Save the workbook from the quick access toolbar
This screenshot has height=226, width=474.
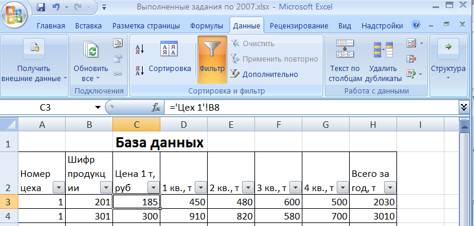[x=40, y=7]
